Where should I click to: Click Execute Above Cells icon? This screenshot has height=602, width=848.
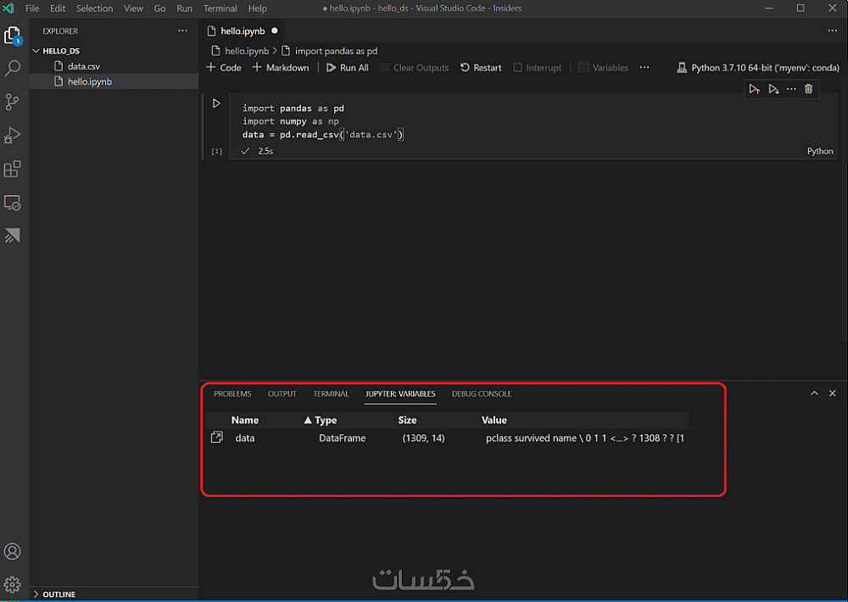pos(754,89)
